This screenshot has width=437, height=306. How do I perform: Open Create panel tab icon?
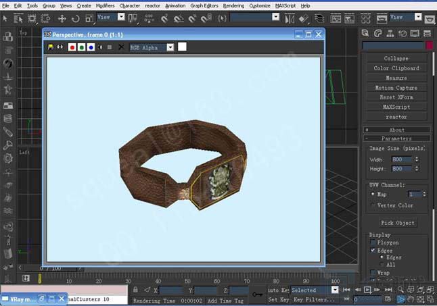tap(365, 33)
